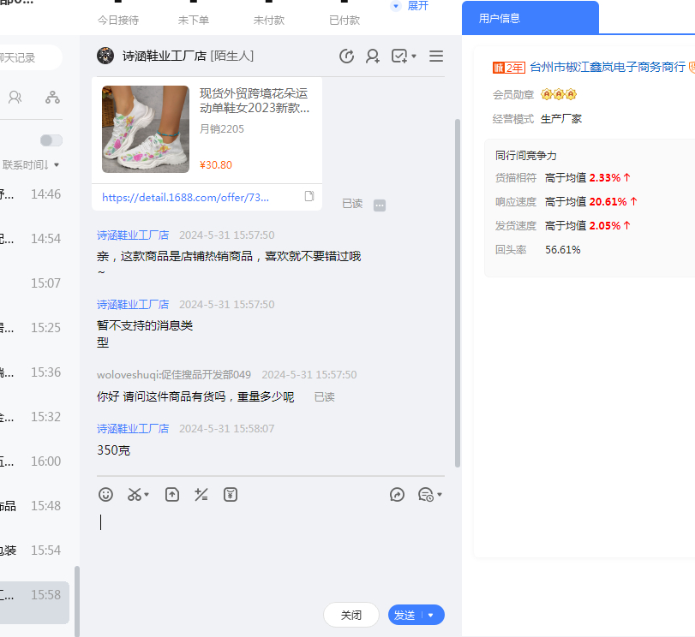The image size is (695, 637).
Task: Click the refresh clock icon in chat header
Action: click(346, 57)
